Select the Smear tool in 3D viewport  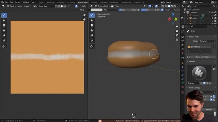coord(92,25)
